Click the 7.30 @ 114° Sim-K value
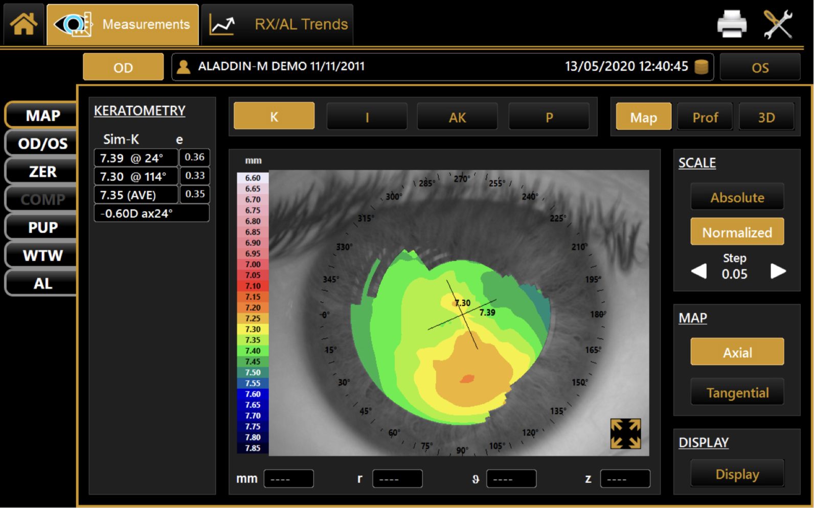 pos(136,176)
